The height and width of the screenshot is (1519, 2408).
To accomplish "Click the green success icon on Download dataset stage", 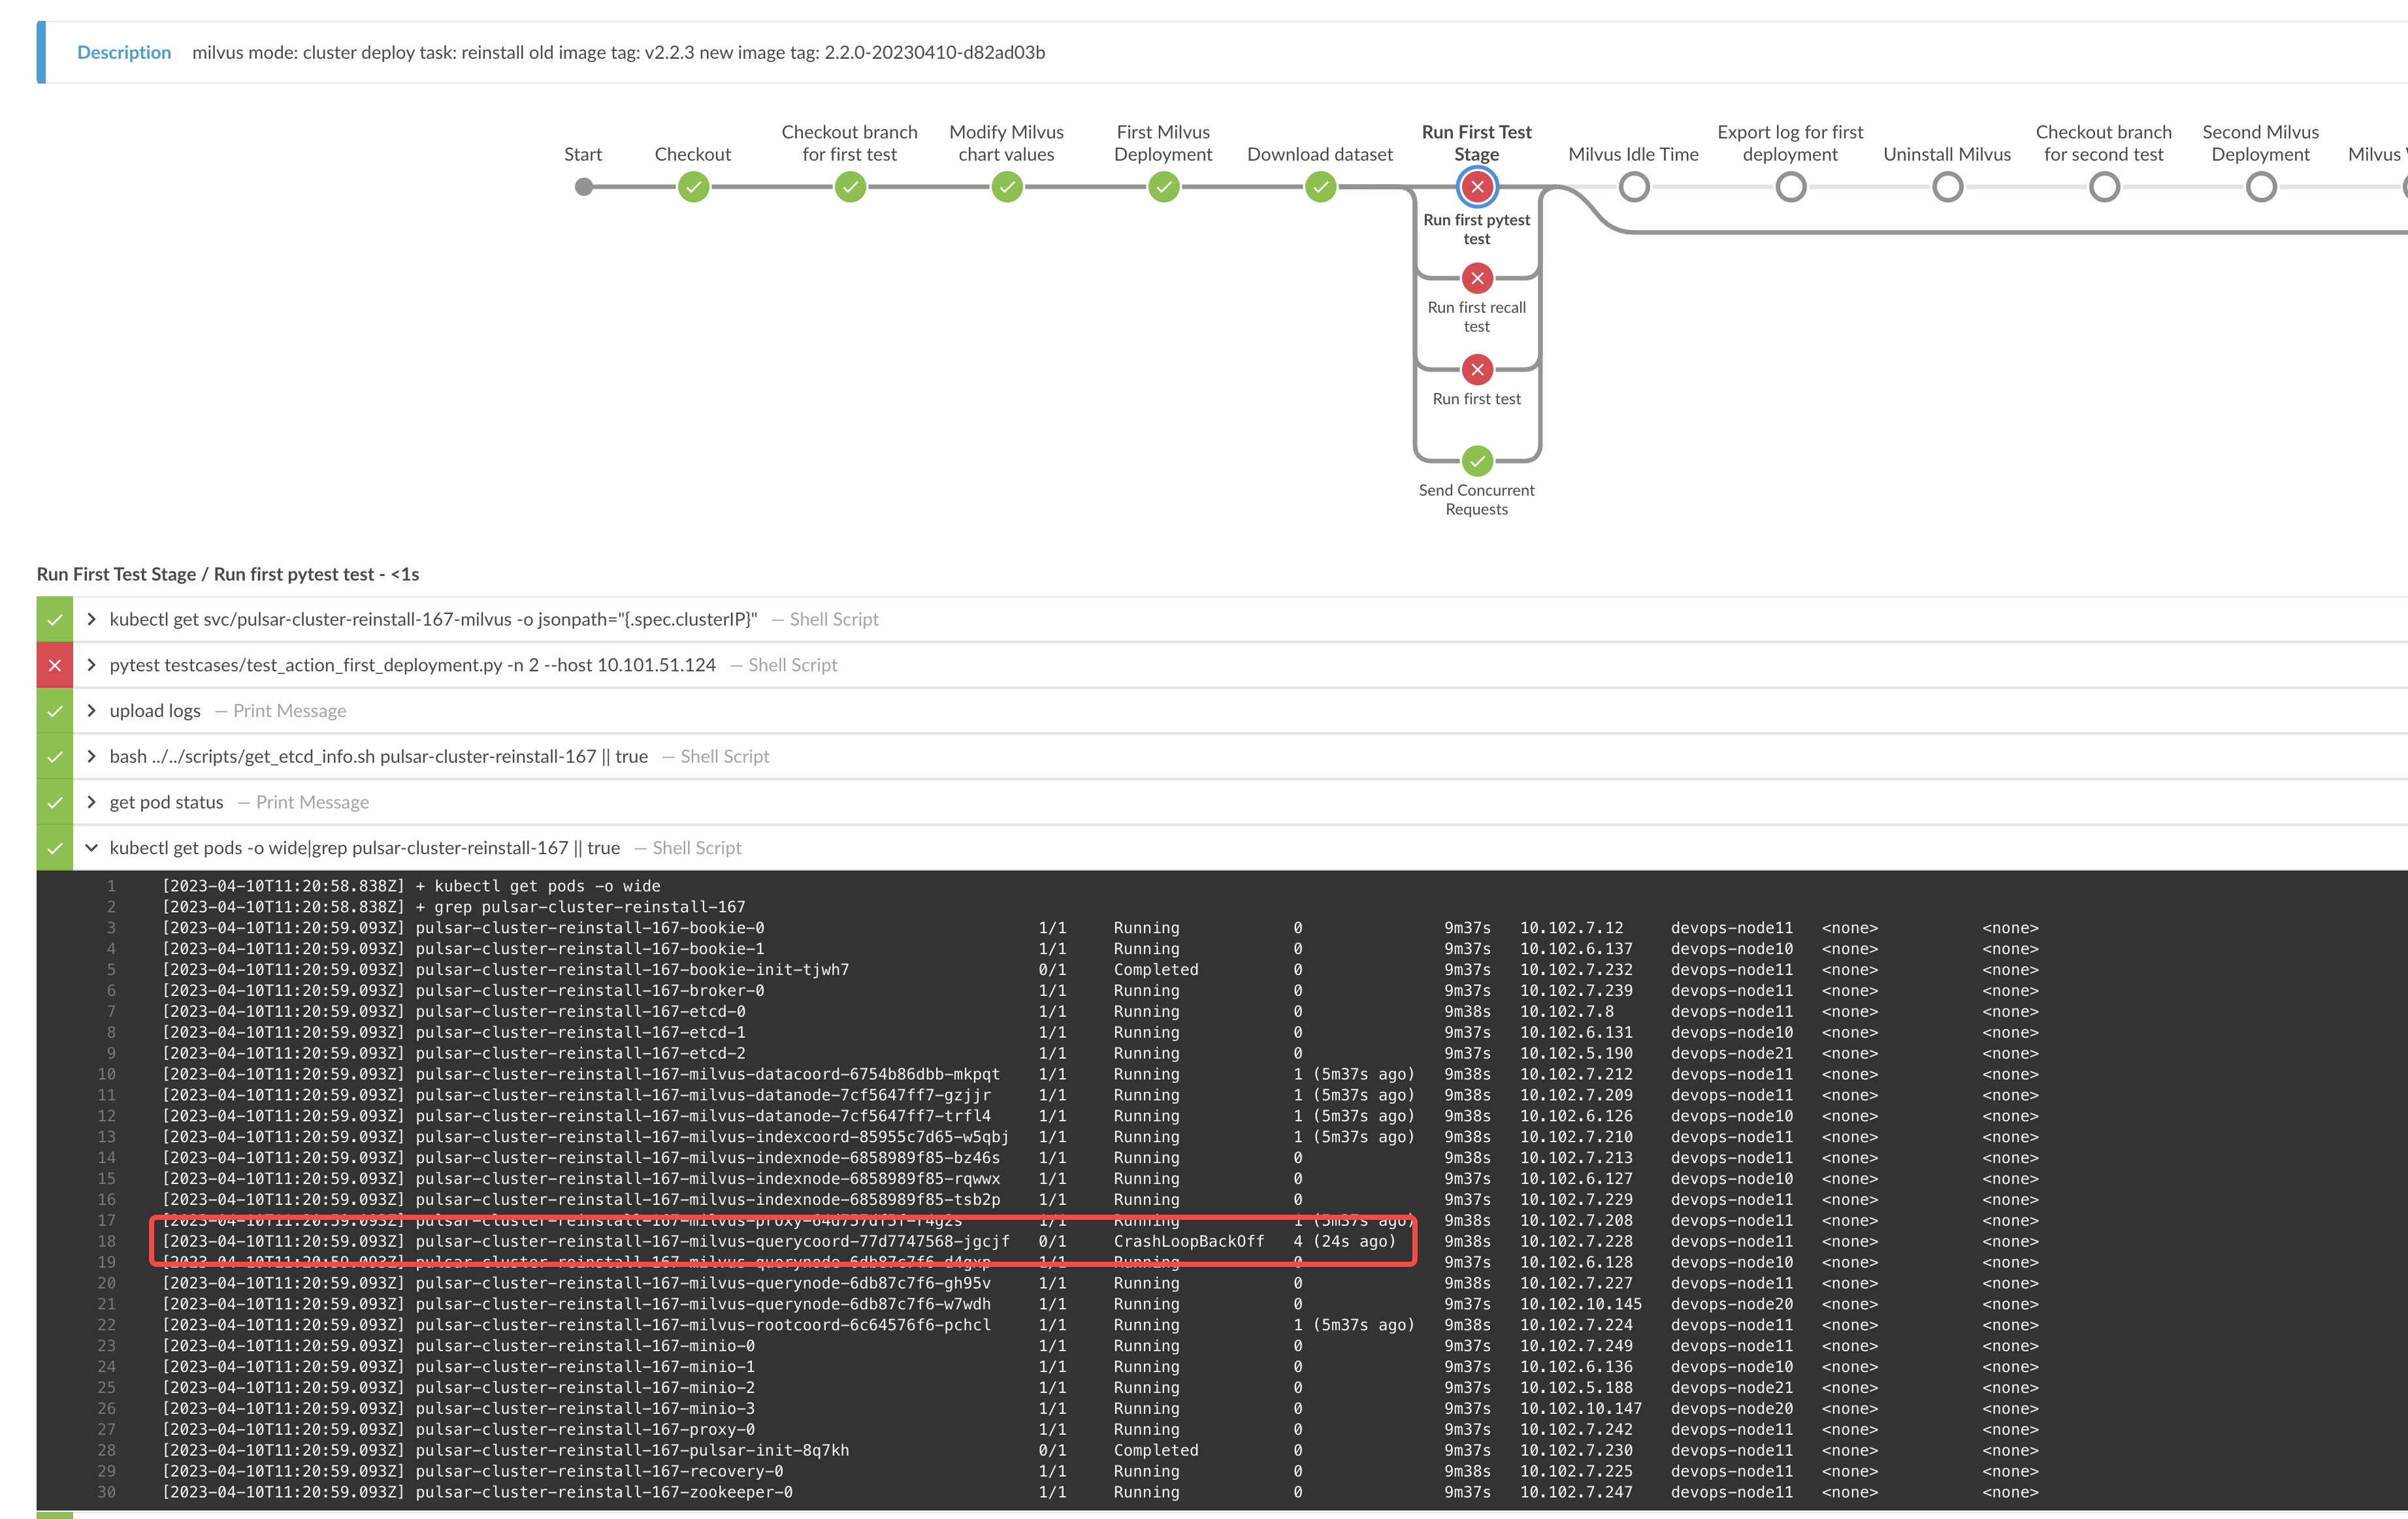I will tap(1320, 187).
